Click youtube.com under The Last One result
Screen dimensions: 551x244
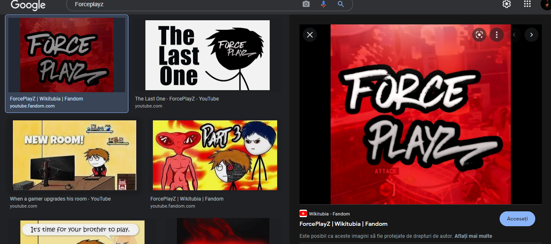[149, 106]
